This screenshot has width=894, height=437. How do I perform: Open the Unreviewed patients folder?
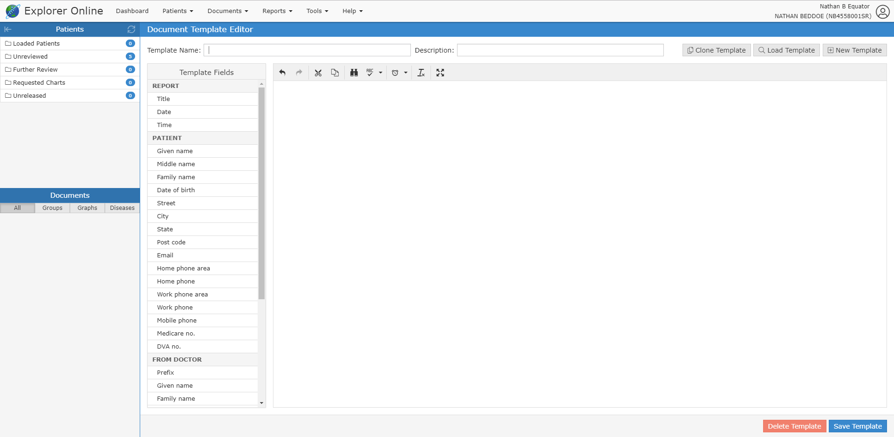coord(30,57)
